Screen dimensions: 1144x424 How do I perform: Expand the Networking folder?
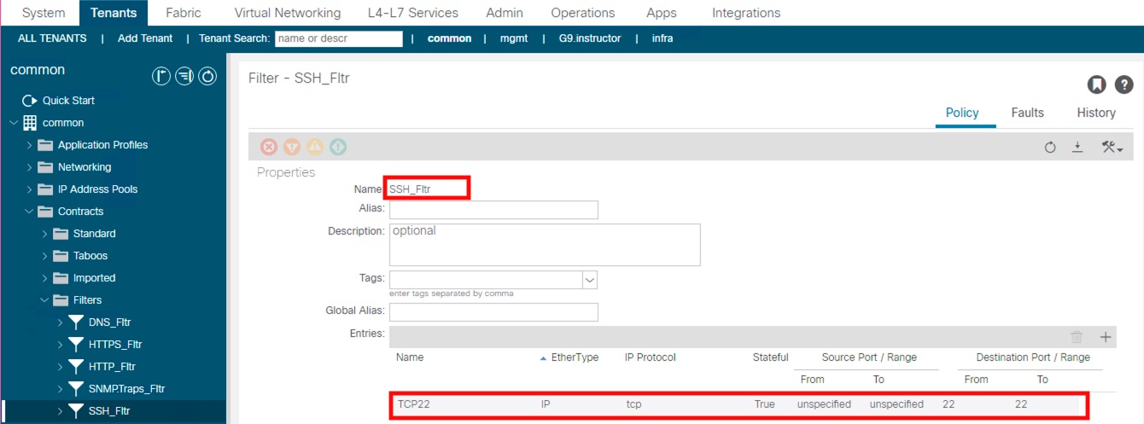pos(30,167)
